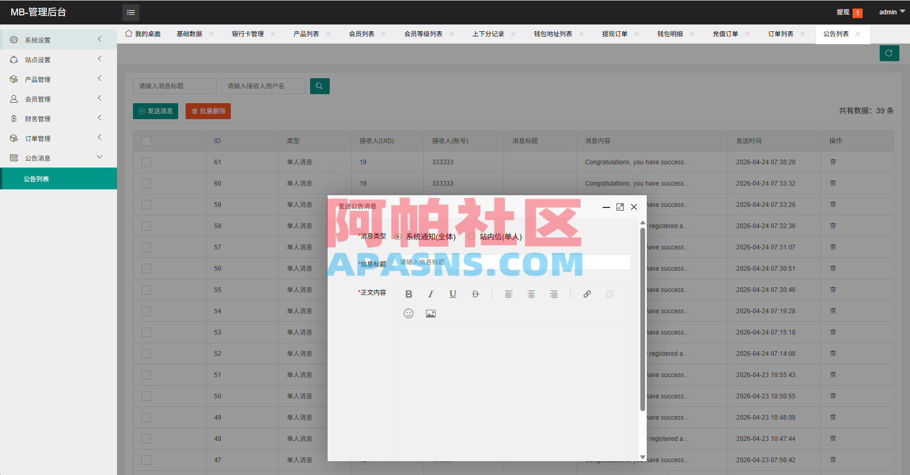Align editor text right
The width and height of the screenshot is (910, 475).
554,294
